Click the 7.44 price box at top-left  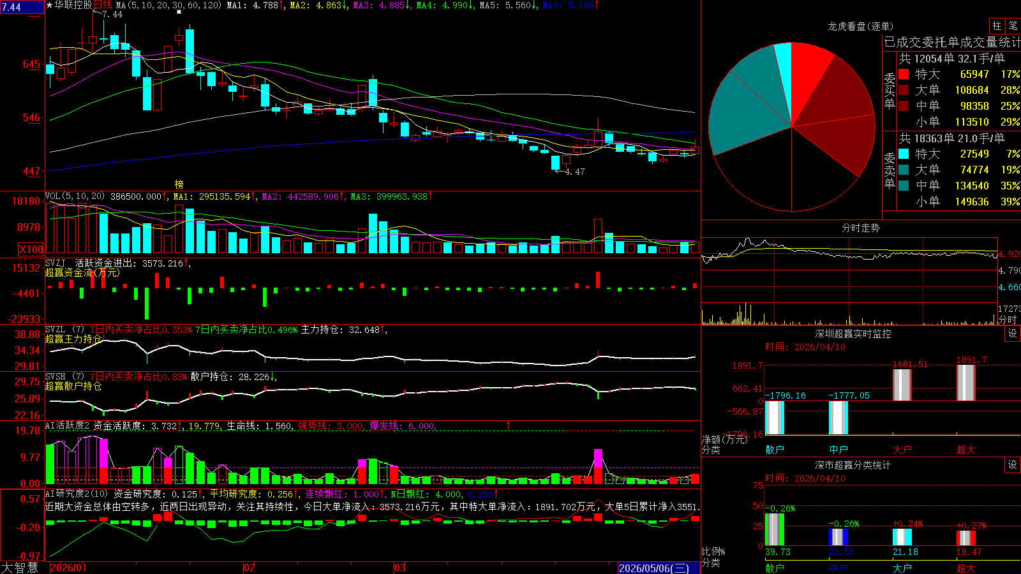(22, 7)
